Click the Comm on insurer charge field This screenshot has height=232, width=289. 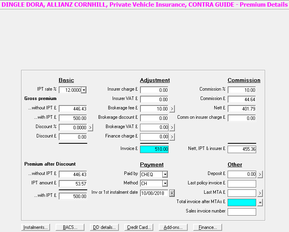[x=242, y=118]
